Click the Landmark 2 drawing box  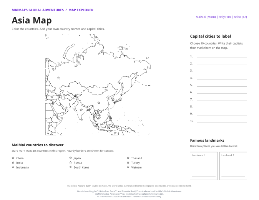pyautogui.click(x=233, y=166)
